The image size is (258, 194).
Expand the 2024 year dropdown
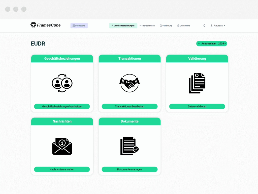[222, 43]
